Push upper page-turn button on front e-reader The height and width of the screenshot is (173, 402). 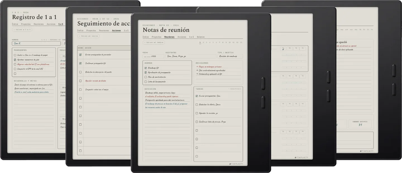coord(263,83)
